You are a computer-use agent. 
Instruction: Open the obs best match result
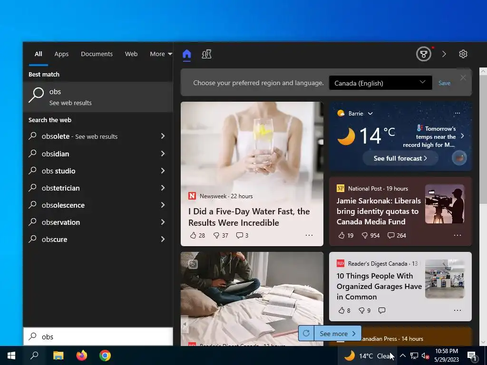click(x=98, y=97)
